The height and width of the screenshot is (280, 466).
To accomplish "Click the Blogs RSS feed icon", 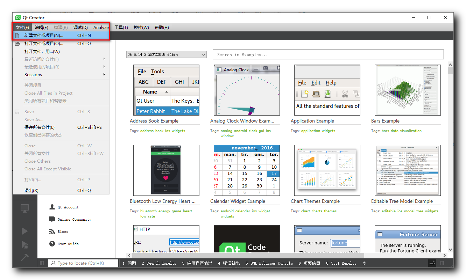I will tap(52, 231).
